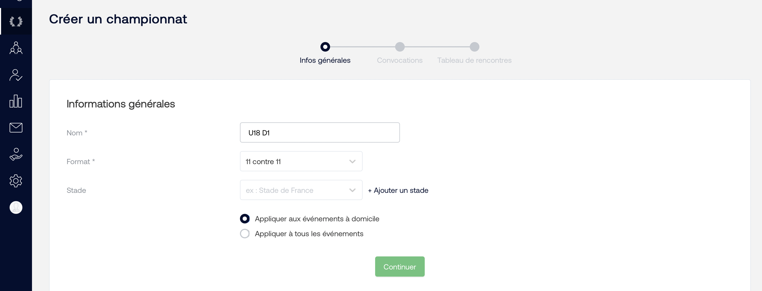762x291 pixels.
Task: Focus the Nom input field with U18 D1
Action: pyautogui.click(x=320, y=132)
